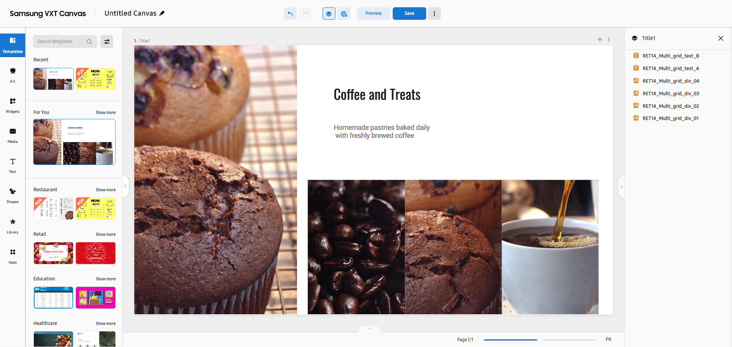Select the large muffin image on canvas
The height and width of the screenshot is (347, 732).
coord(215,180)
